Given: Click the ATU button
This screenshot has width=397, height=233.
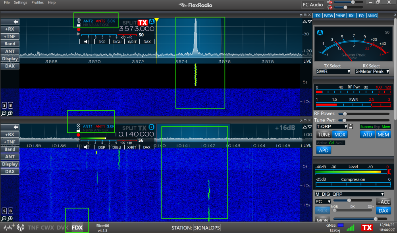Looking at the screenshot, I should [367, 135].
